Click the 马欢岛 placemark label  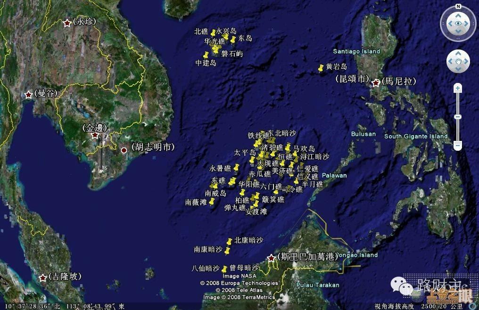click(x=304, y=149)
